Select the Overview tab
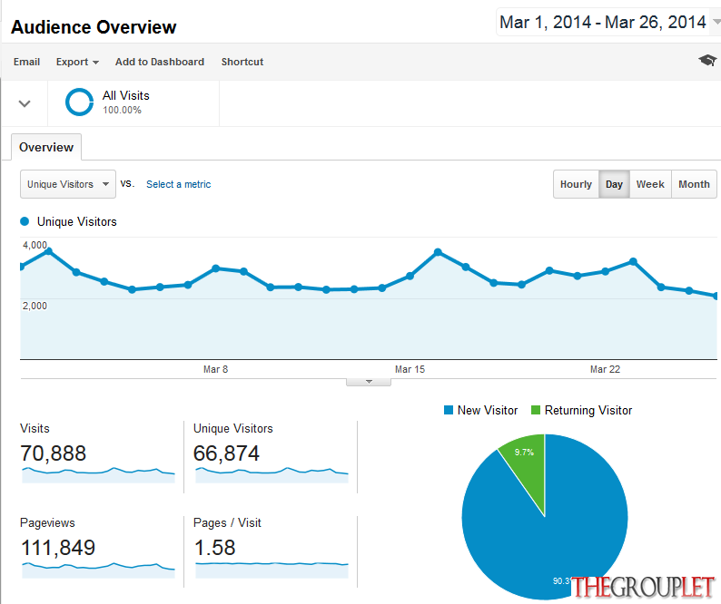Viewport: 721px width, 604px height. [x=46, y=147]
